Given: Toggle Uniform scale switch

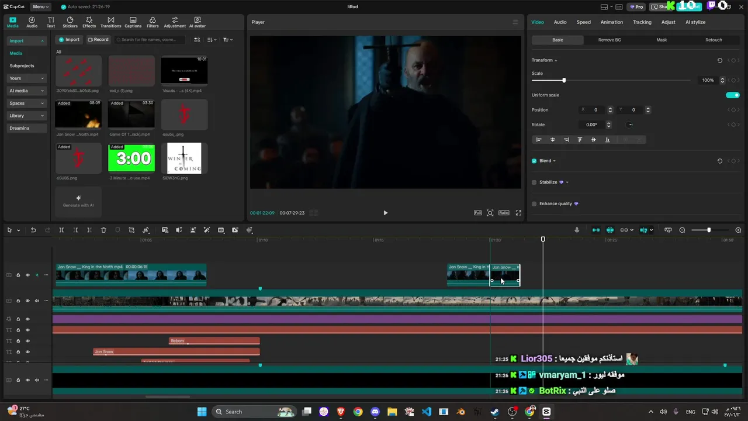Looking at the screenshot, I should pyautogui.click(x=733, y=95).
